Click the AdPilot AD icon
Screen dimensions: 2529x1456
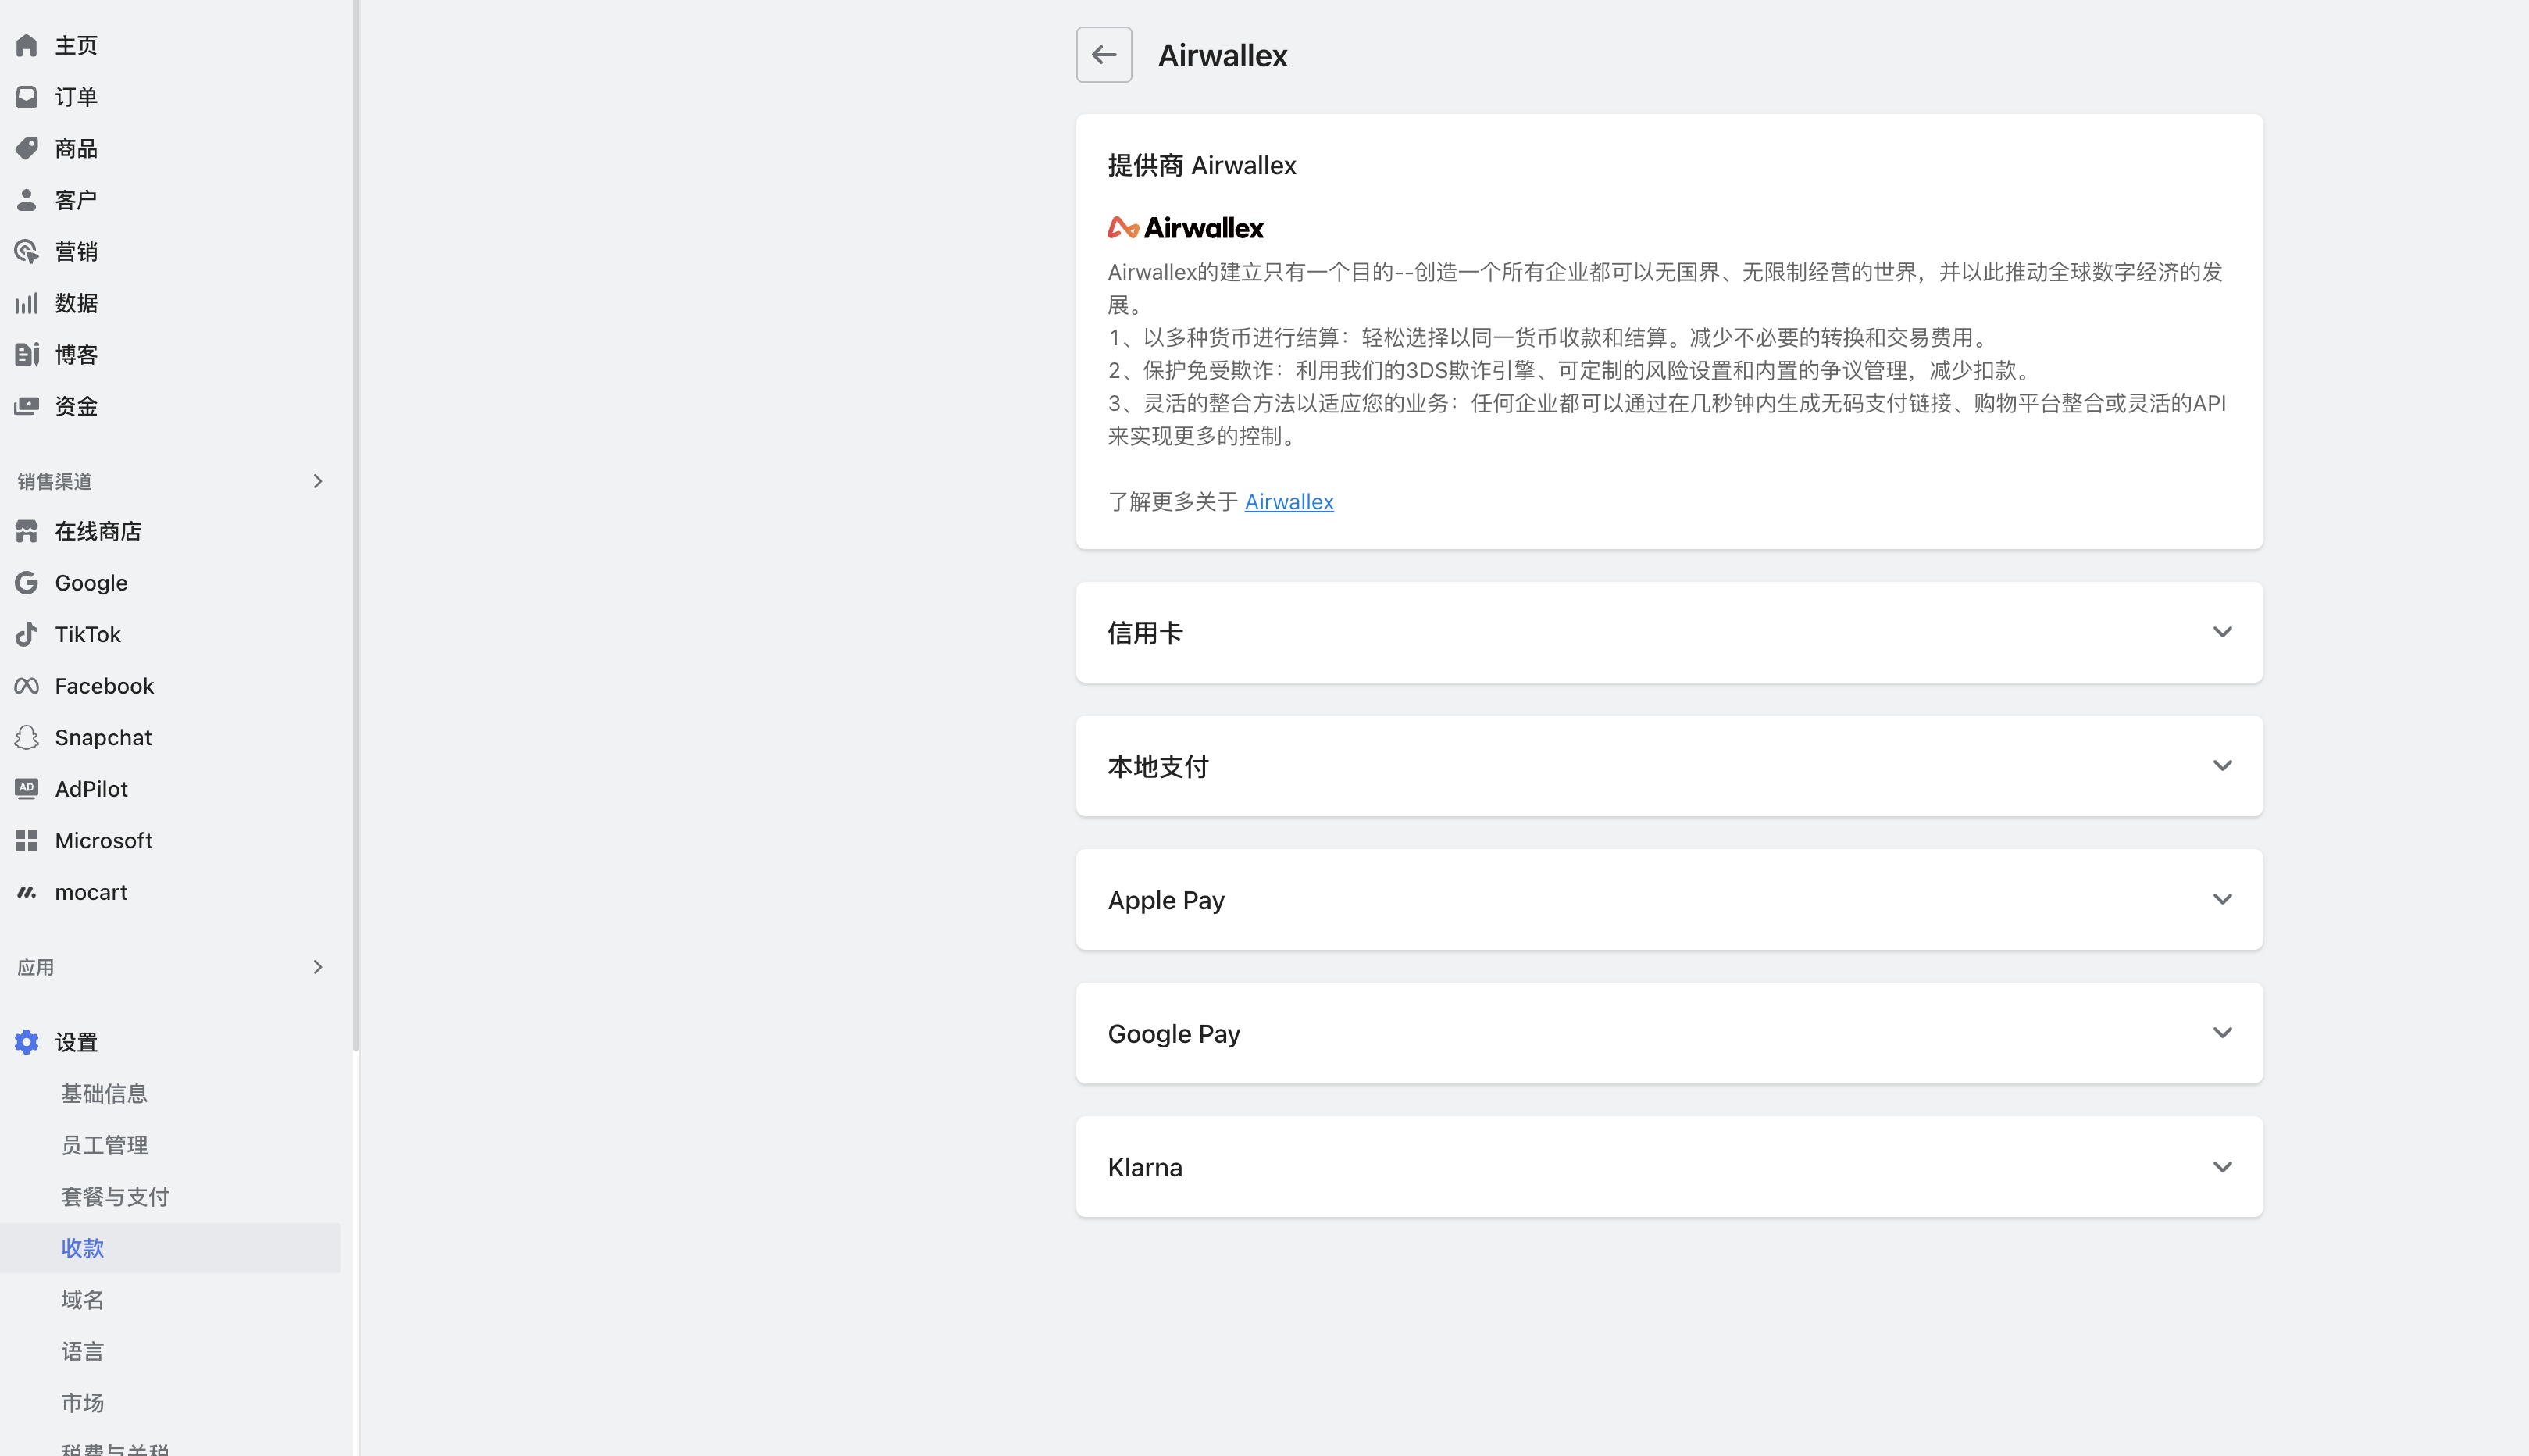click(27, 789)
